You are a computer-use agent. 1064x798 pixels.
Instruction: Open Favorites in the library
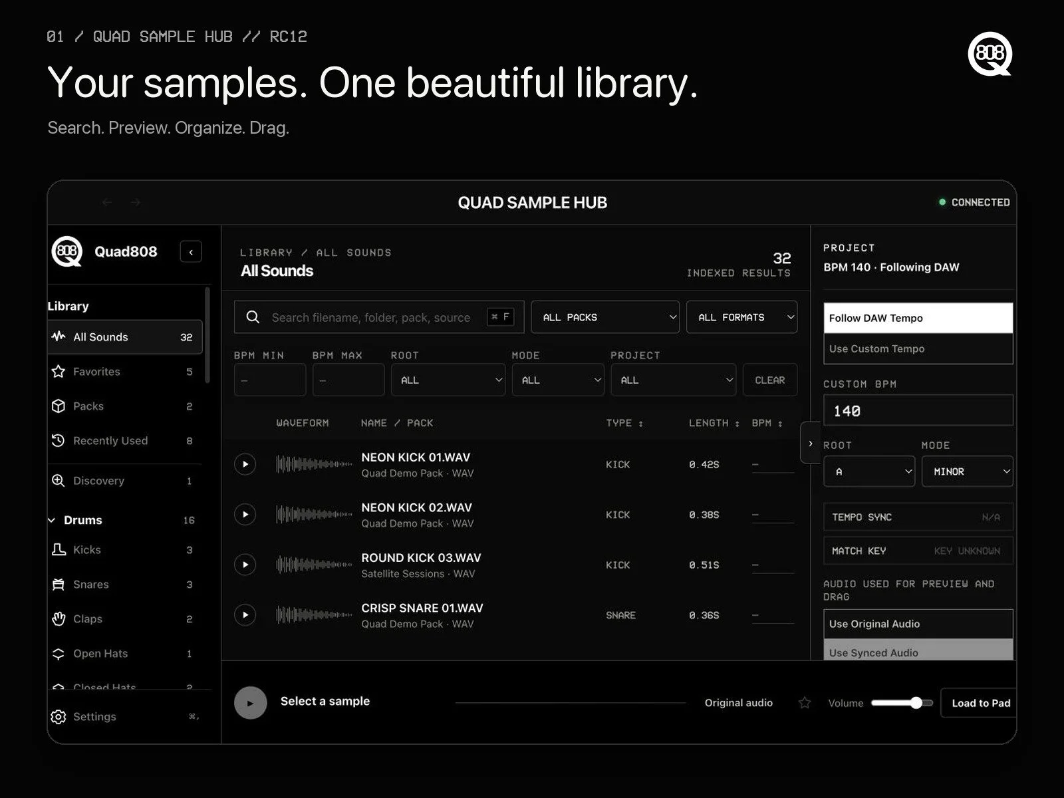(x=125, y=371)
